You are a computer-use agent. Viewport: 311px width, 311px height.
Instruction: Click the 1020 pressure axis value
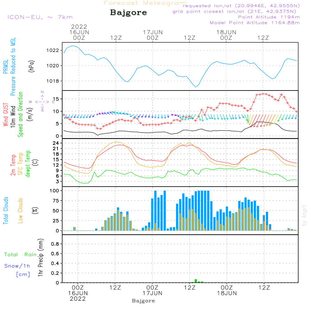click(x=53, y=66)
